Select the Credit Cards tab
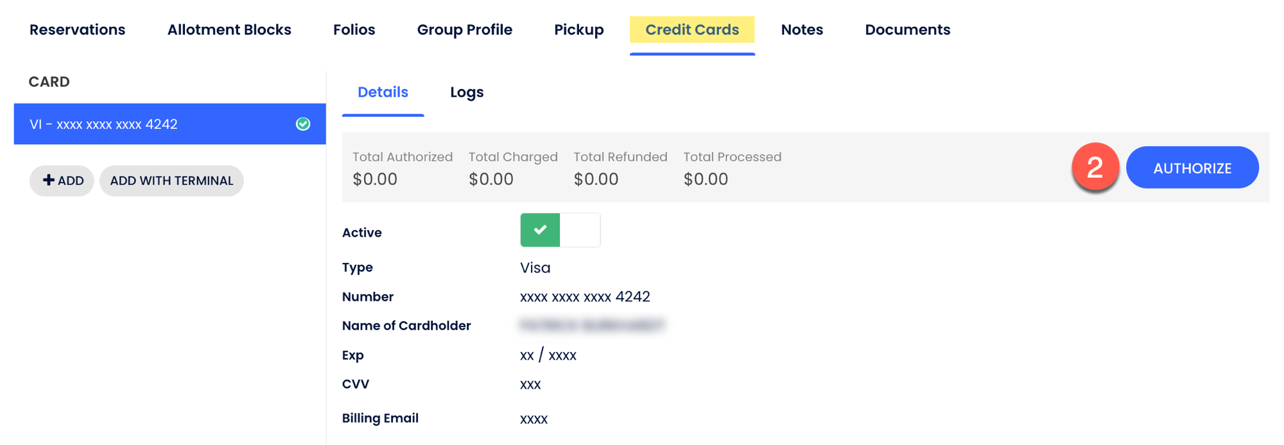This screenshot has height=445, width=1284. pos(691,29)
